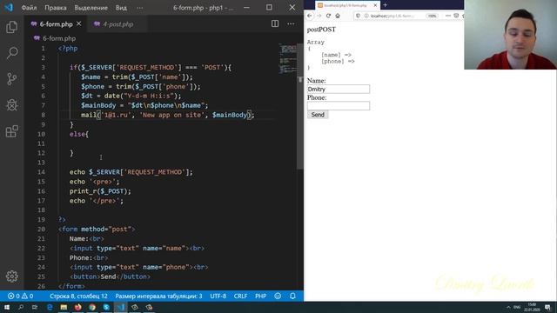Open Skype from the taskbar
Image resolution: width=557 pixels, height=313 pixels.
coord(106,307)
